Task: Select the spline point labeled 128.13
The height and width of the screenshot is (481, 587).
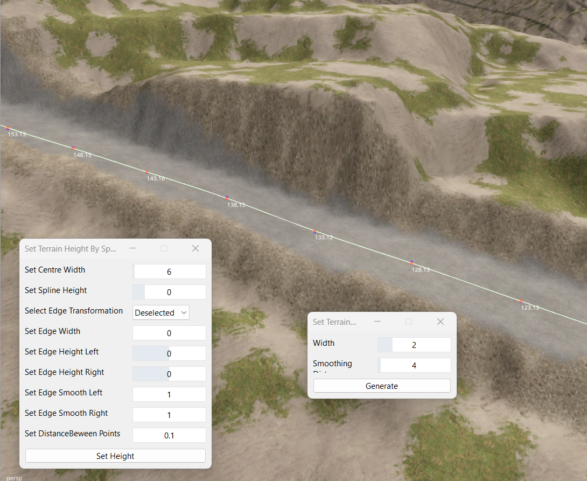Action: (x=411, y=262)
